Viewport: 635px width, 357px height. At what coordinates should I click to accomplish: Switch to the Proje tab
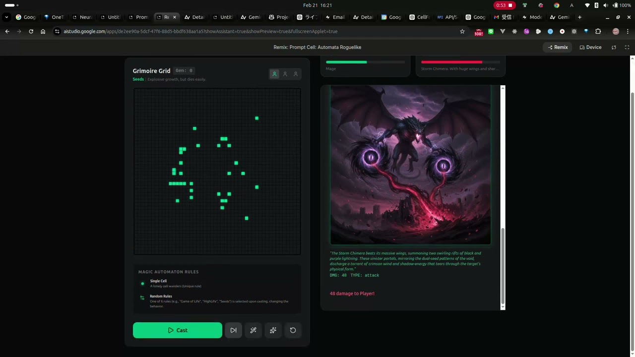pyautogui.click(x=279, y=17)
